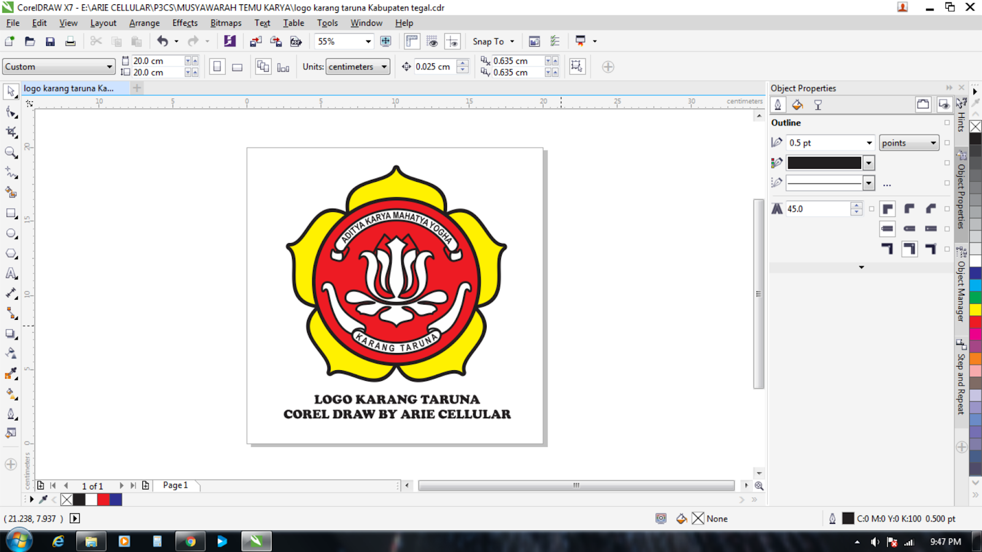Open the Effects menu

[185, 23]
